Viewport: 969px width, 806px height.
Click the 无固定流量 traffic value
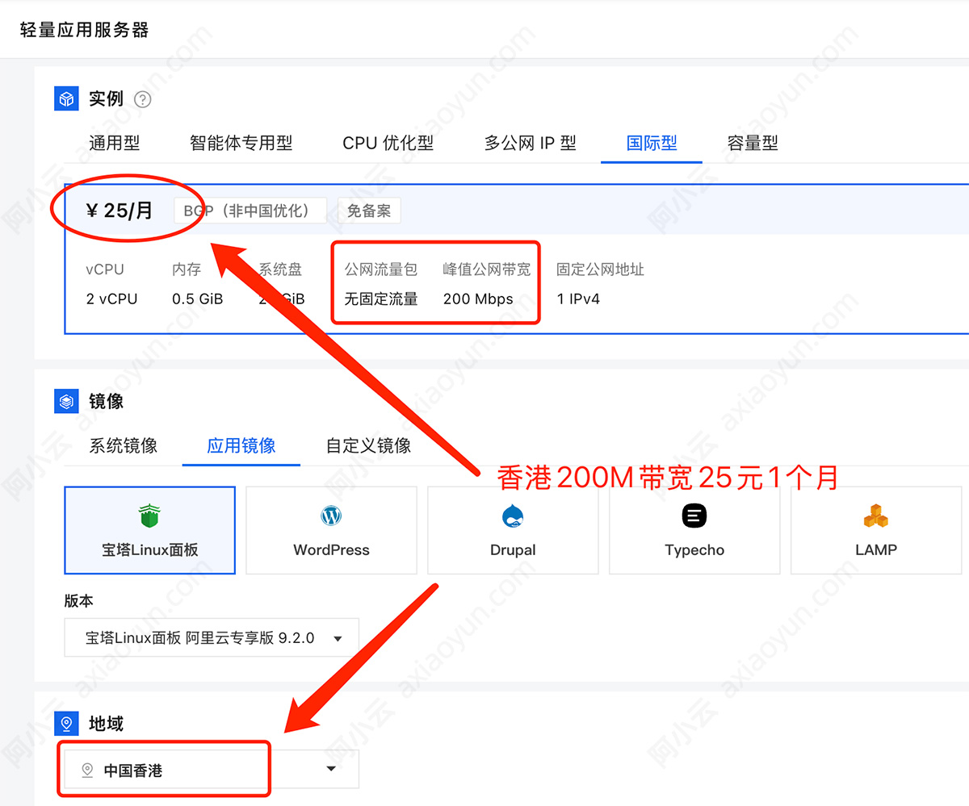[381, 299]
